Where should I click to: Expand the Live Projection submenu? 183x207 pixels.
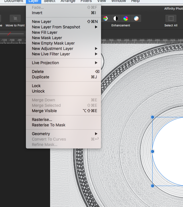coord(63,63)
